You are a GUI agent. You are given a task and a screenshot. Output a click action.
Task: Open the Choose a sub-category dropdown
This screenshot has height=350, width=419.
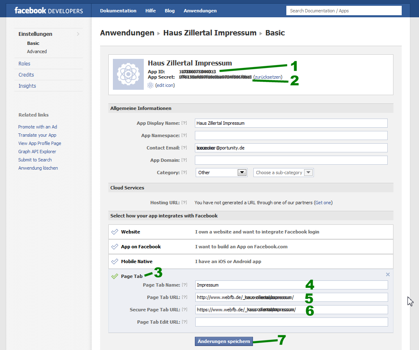283,173
